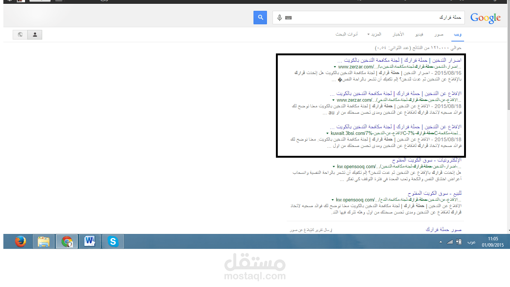Click the صور حملة قرارك images heading
The height and width of the screenshot is (287, 510).
point(444,229)
